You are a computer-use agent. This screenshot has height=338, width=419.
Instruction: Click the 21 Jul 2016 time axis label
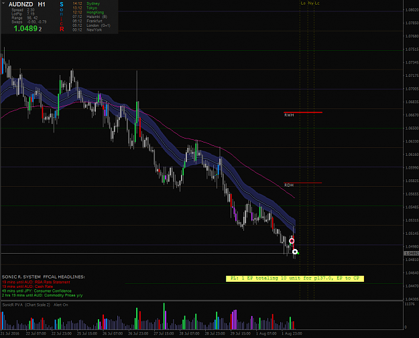(10, 333)
